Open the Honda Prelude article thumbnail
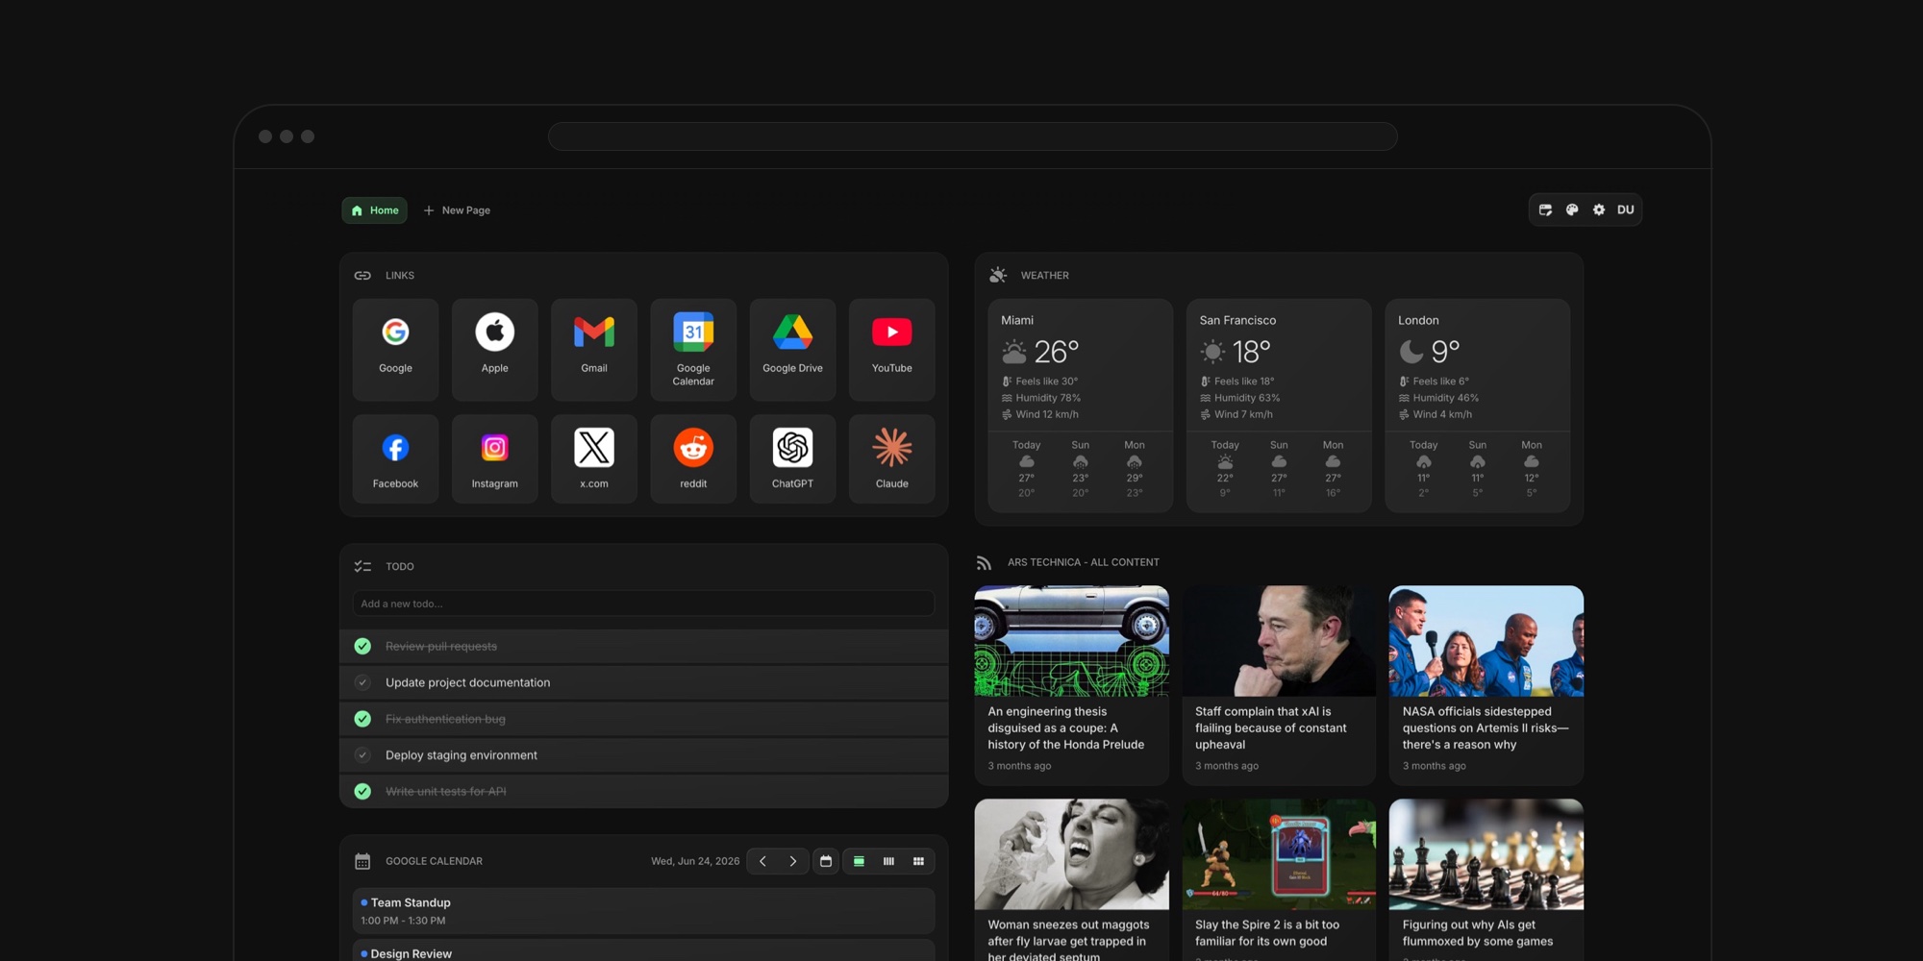The image size is (1923, 961). [x=1071, y=641]
